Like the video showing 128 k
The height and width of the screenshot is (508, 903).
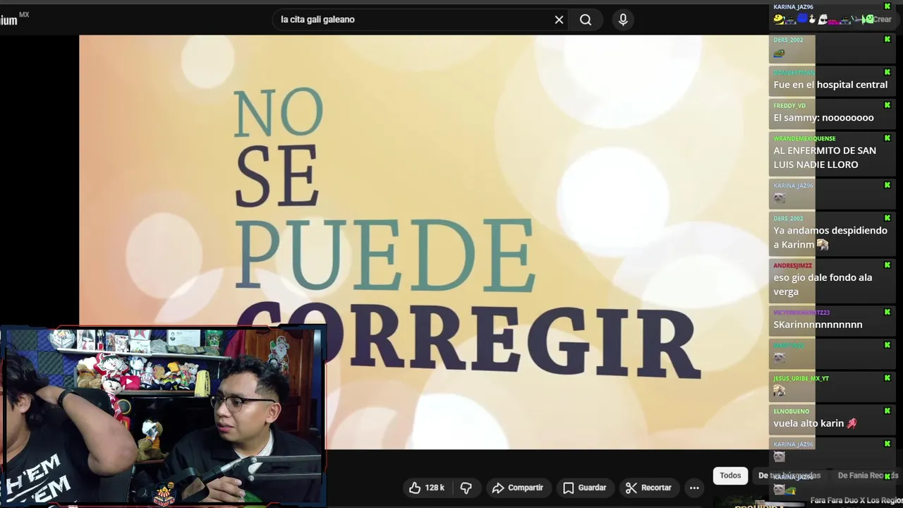pos(428,488)
